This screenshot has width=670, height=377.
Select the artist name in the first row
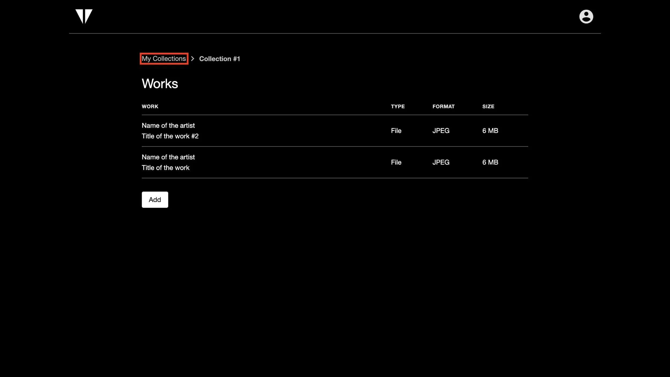click(168, 125)
